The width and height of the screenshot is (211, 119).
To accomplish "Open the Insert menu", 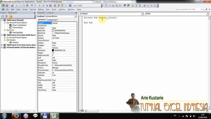I will click(25, 10).
